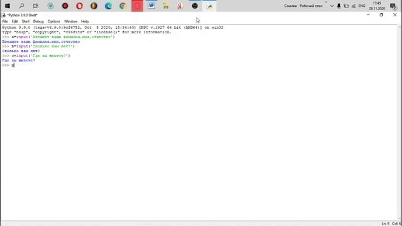Open the Edit menu
402x226 pixels.
tap(14, 21)
